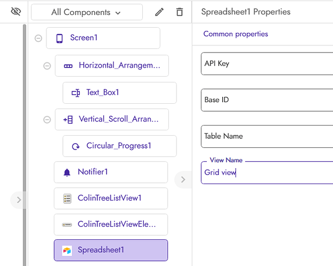Click the Vertical_Scroll_Arrangement component icon
Screen dimensions: 333x266
[68, 120]
